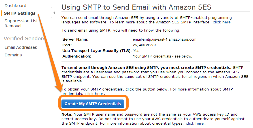Click the bold Note text

click(67, 114)
